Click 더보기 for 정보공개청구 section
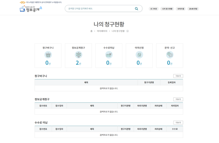Image resolution: width=219 pixels, height=143 pixels. click(178, 99)
